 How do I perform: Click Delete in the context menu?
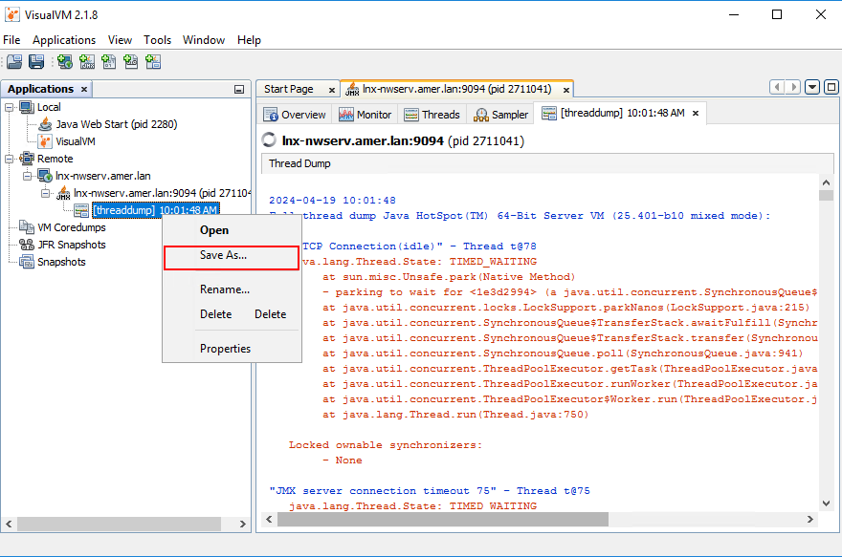pyautogui.click(x=215, y=314)
